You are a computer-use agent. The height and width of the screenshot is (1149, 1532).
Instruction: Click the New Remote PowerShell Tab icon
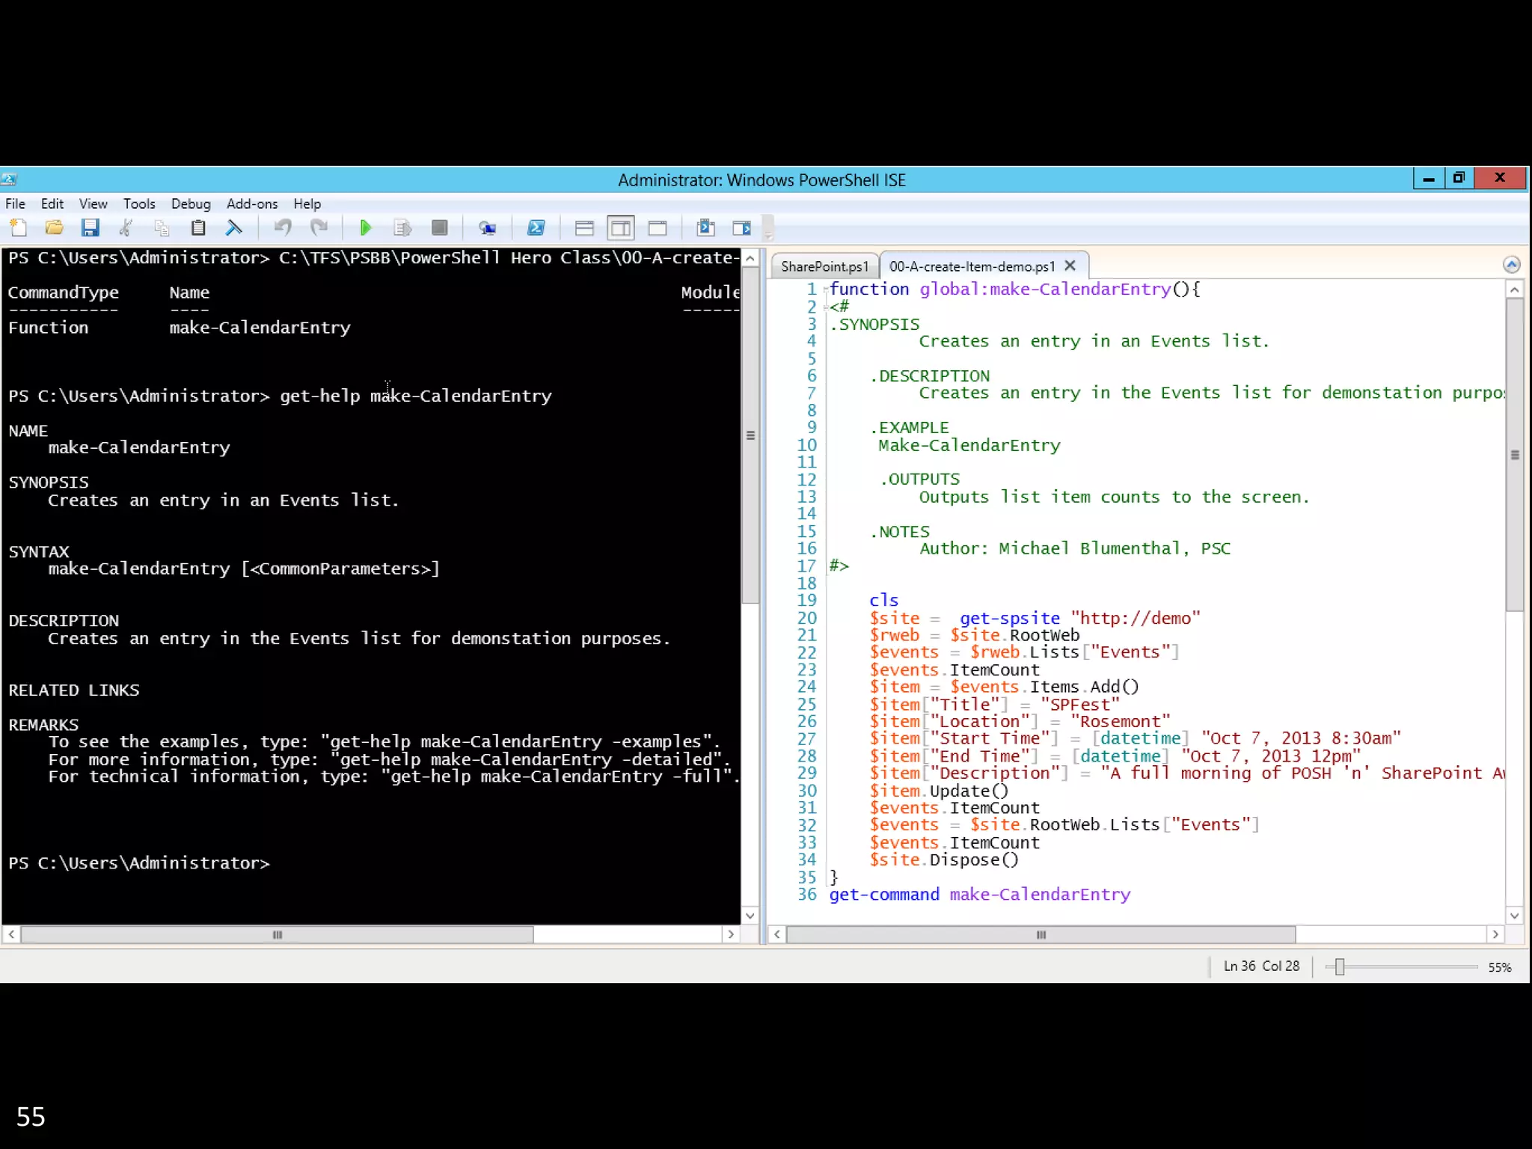tap(488, 227)
